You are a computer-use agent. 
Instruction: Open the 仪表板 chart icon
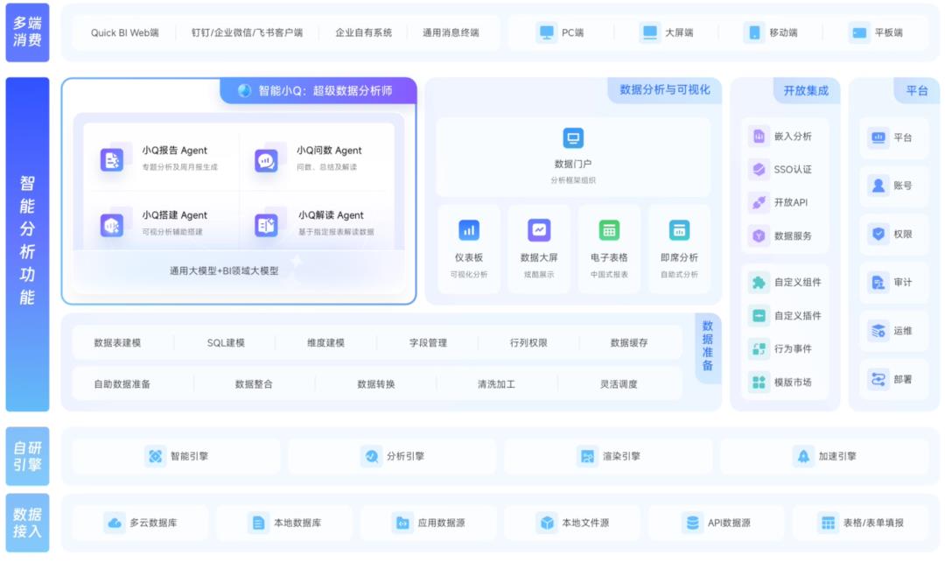pyautogui.click(x=469, y=230)
